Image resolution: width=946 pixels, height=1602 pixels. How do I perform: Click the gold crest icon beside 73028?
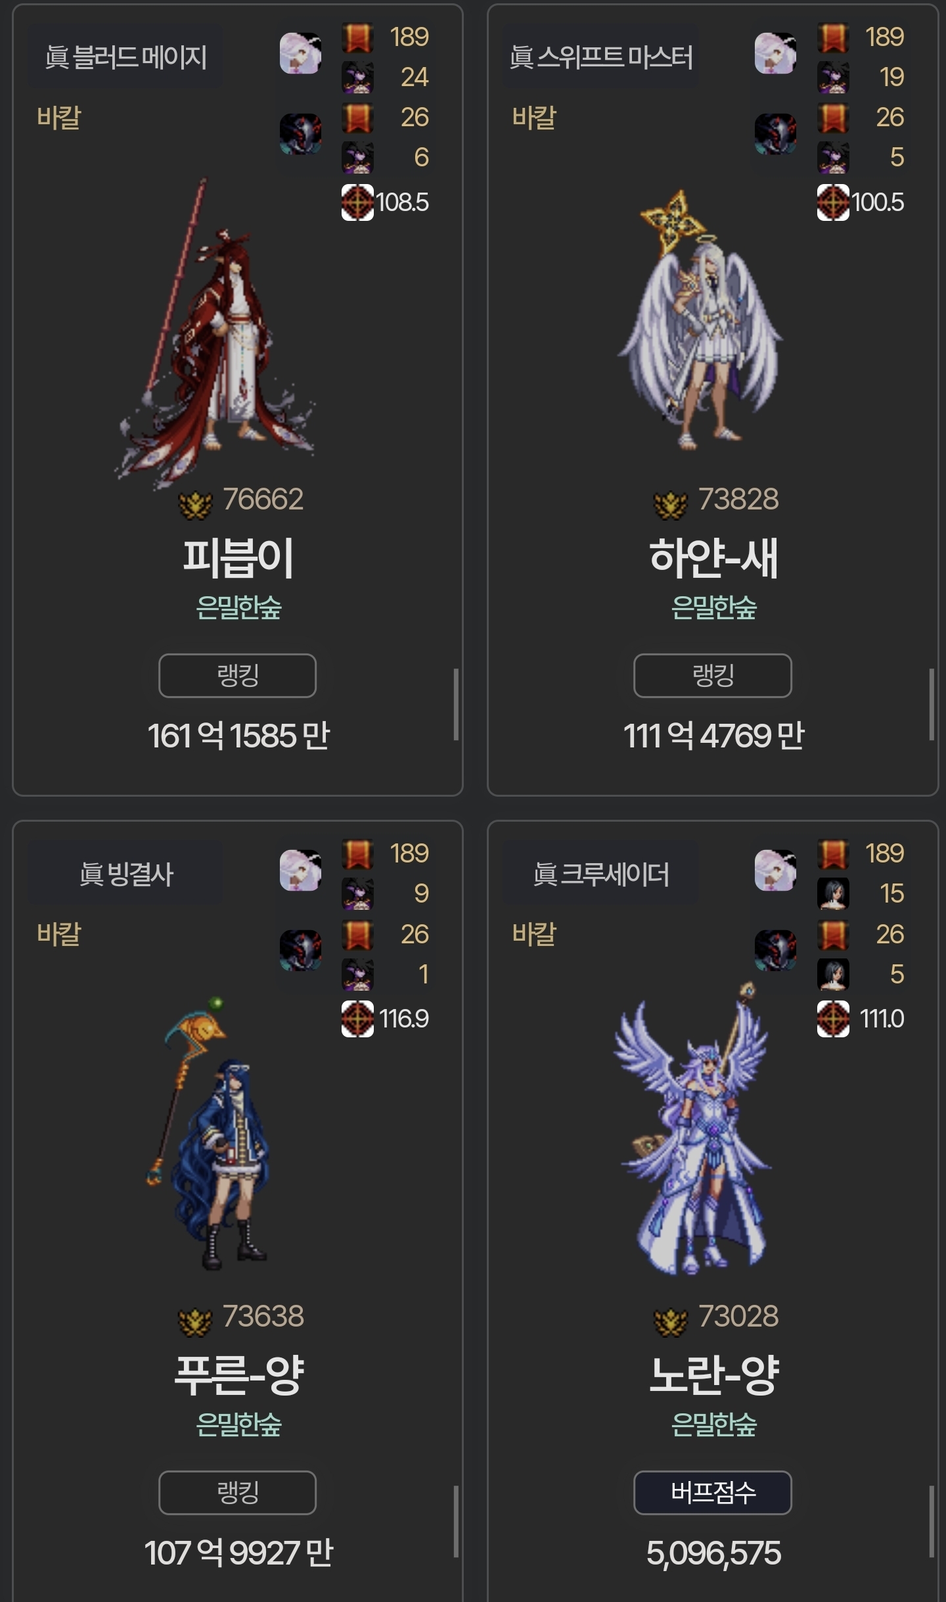pos(671,1321)
